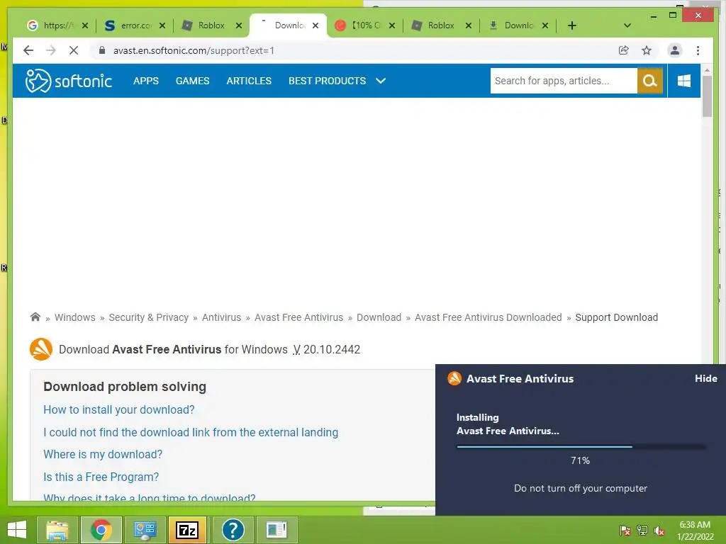Click the Support Download breadcrumb text
Viewport: 726px width, 544px height.
click(616, 317)
